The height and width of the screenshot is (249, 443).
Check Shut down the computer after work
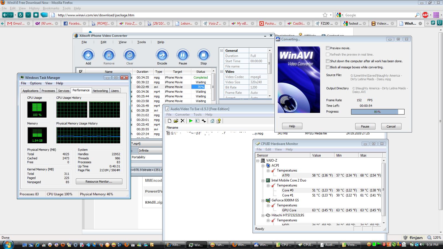tap(328, 61)
